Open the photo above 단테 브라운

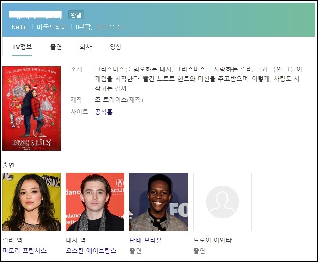pyautogui.click(x=159, y=202)
